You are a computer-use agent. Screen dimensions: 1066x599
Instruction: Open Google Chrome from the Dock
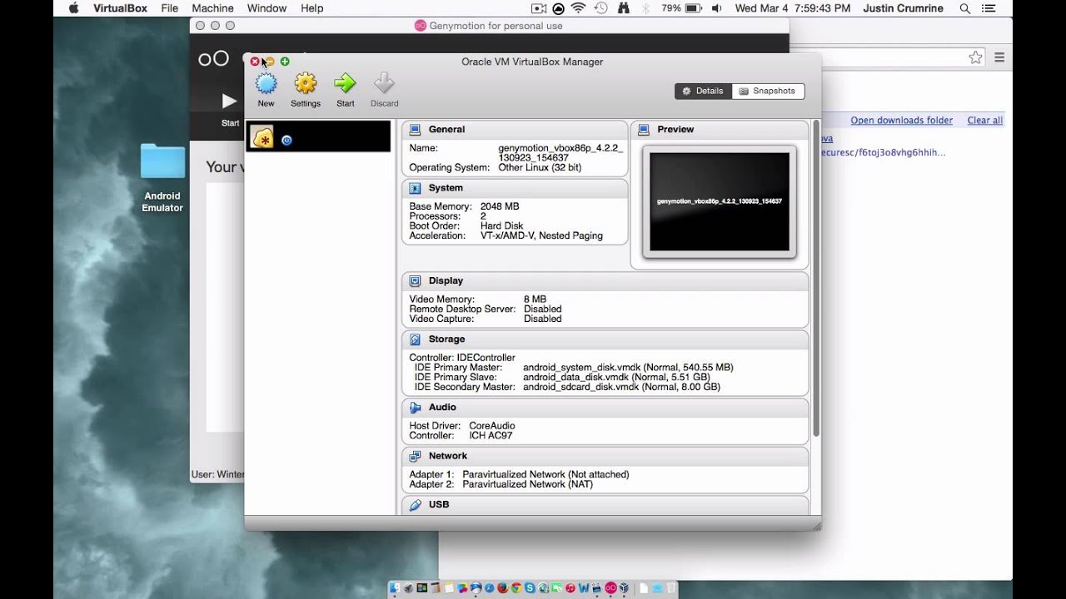pyautogui.click(x=516, y=588)
